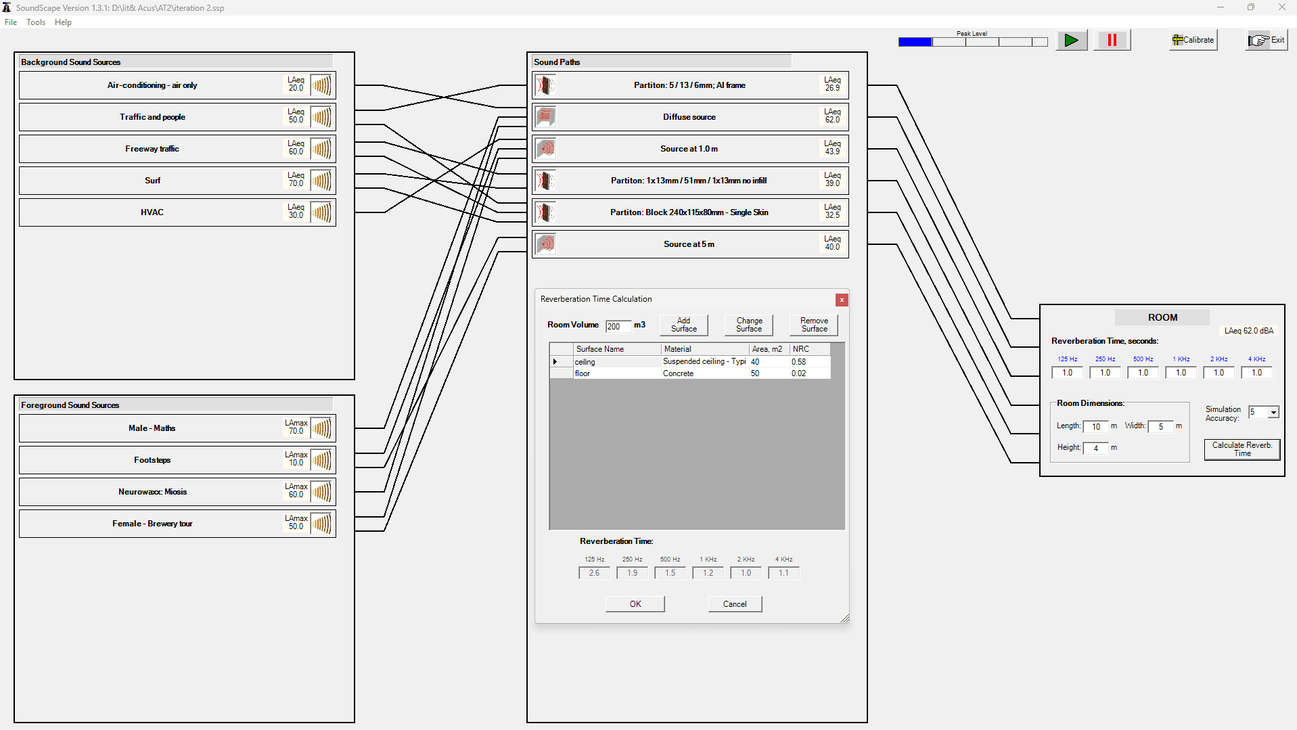Image resolution: width=1297 pixels, height=730 pixels.
Task: Click the aluminium frame partition path icon
Action: click(x=545, y=85)
